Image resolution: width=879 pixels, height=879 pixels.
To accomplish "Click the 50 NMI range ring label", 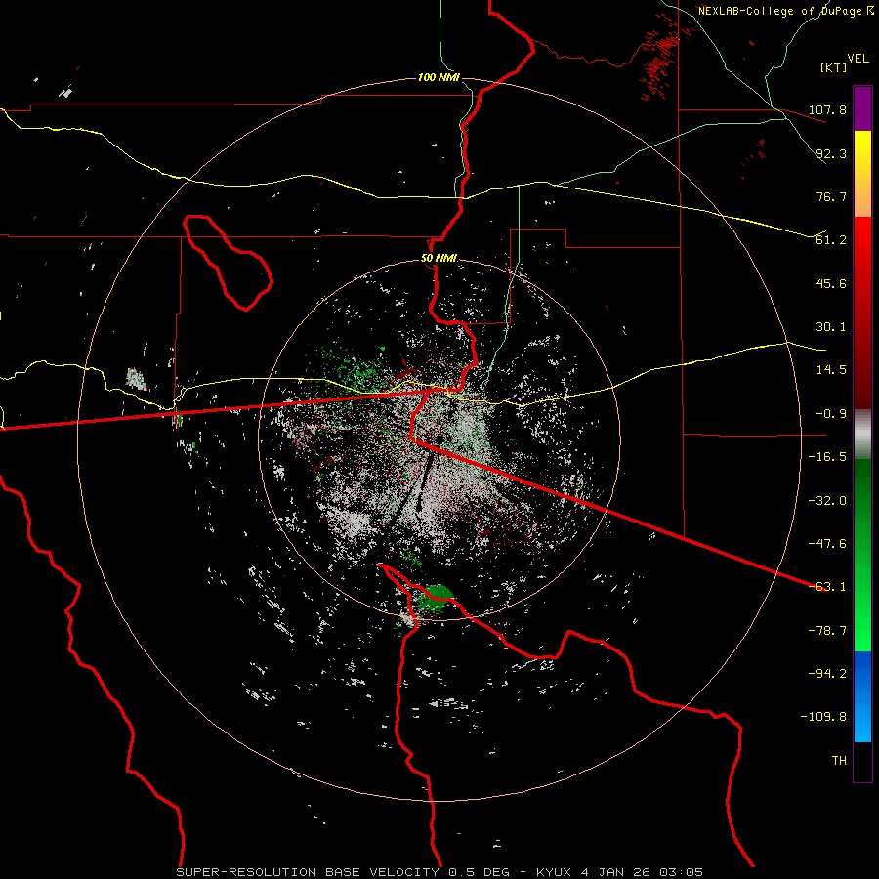I will click(x=439, y=259).
